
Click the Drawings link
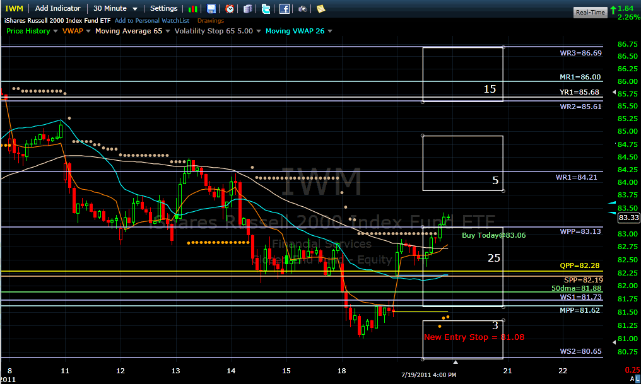tap(210, 21)
